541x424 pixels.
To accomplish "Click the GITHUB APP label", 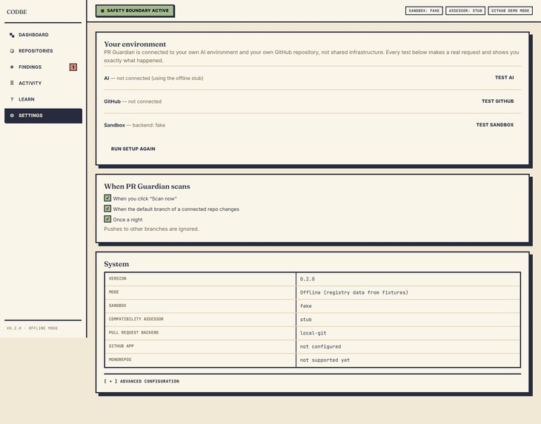I will (x=121, y=346).
